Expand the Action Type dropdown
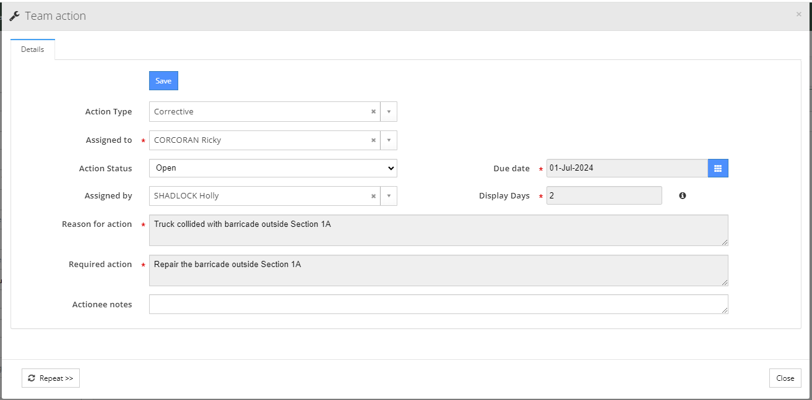The image size is (812, 400). pyautogui.click(x=389, y=111)
